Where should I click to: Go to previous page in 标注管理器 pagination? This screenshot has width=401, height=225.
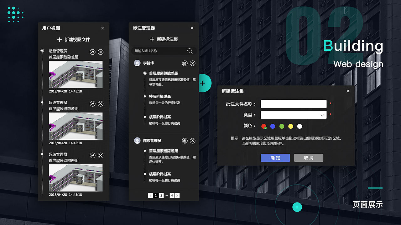(151, 195)
